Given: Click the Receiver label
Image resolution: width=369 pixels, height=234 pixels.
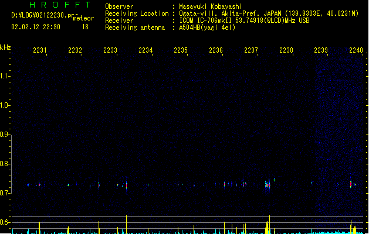Looking at the screenshot, I should 119,20.
